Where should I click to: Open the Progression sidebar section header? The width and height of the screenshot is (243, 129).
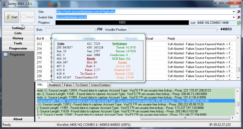point(18,48)
